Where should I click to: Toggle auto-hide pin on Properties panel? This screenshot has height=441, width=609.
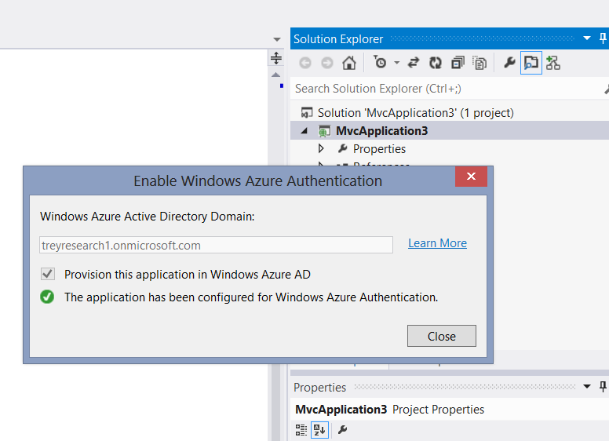(603, 386)
